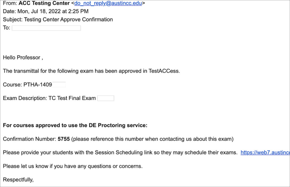Click the Please provide your students sentence
The width and height of the screenshot is (290, 187).
(x=120, y=153)
